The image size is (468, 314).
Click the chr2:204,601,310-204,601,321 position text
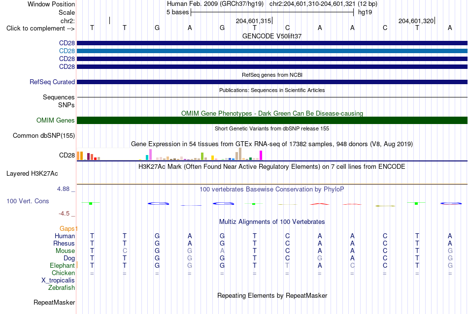(312, 4)
